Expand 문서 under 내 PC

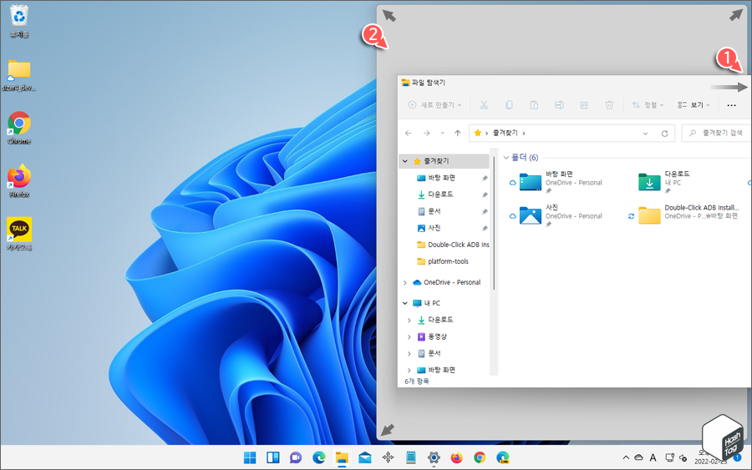click(x=409, y=354)
